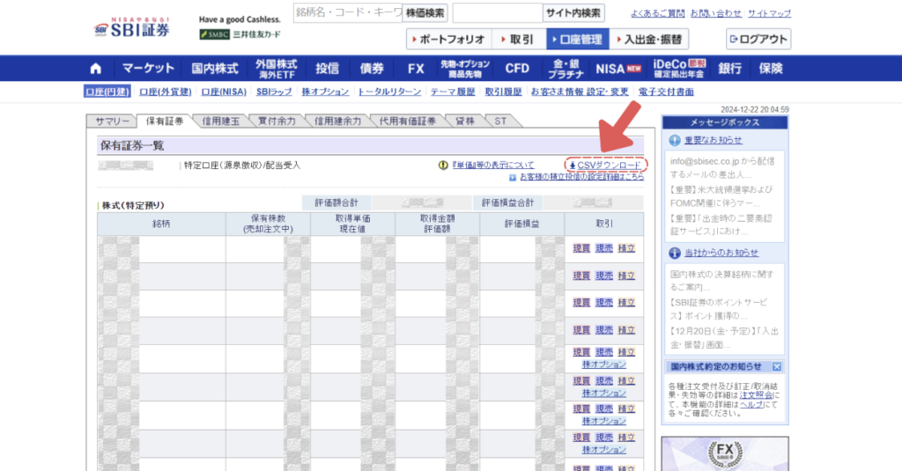Click the SBI証券 logo

[x=134, y=26]
